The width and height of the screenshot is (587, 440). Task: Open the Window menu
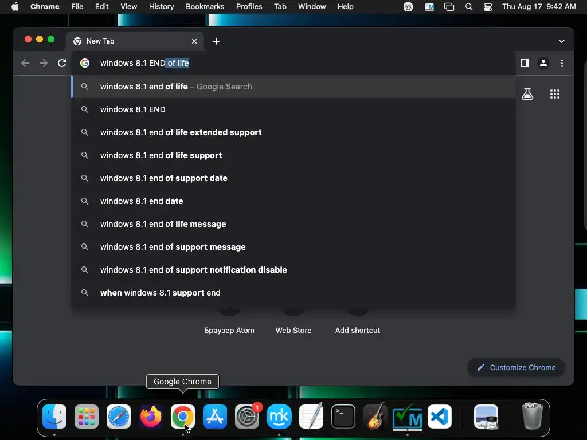[312, 7]
